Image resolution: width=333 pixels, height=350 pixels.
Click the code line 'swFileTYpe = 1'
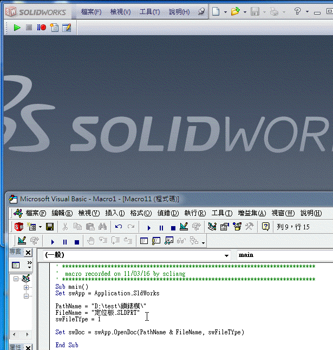point(78,319)
